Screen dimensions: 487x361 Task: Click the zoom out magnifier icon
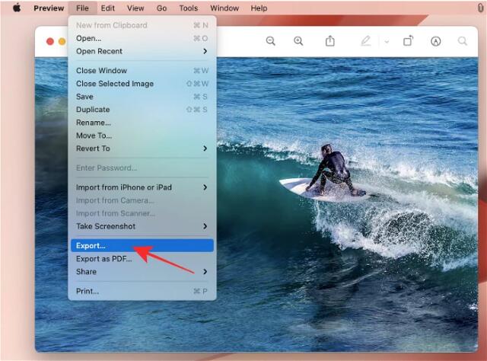coord(270,41)
